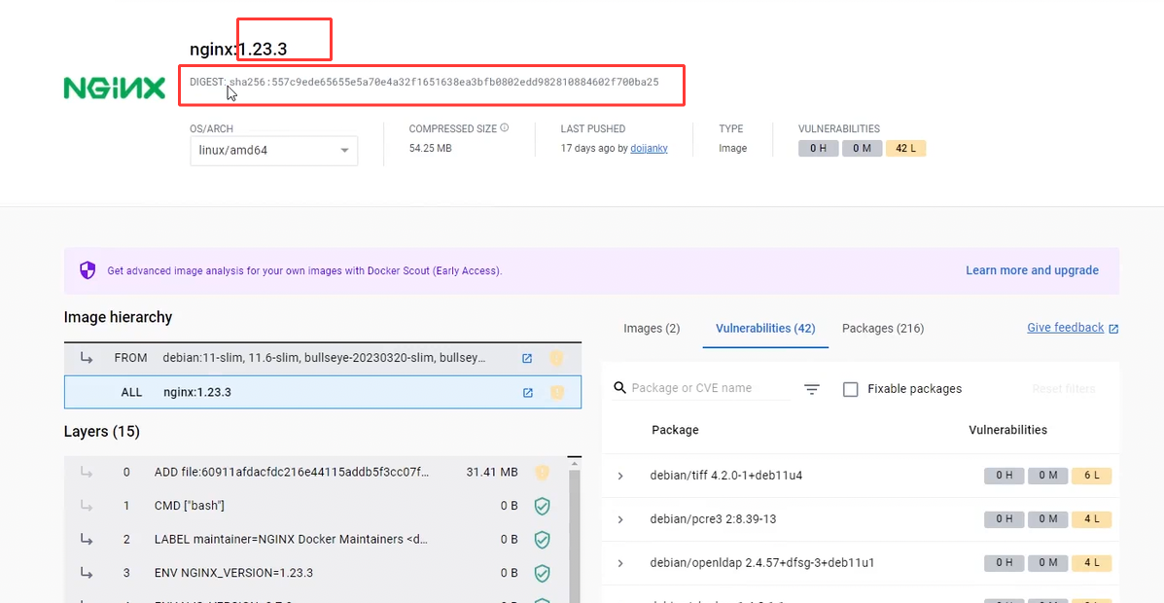Image resolution: width=1164 pixels, height=603 pixels.
Task: Click the Docker Scout shield icon
Action: (88, 270)
